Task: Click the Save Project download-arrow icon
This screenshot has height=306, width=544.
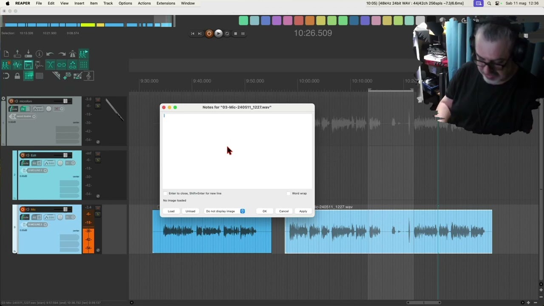Action: (28, 54)
